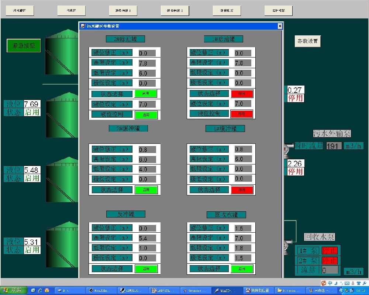The image size is (369, 295).
Task: Close the 污水罐区参数设置 dialog
Action: coord(280,26)
